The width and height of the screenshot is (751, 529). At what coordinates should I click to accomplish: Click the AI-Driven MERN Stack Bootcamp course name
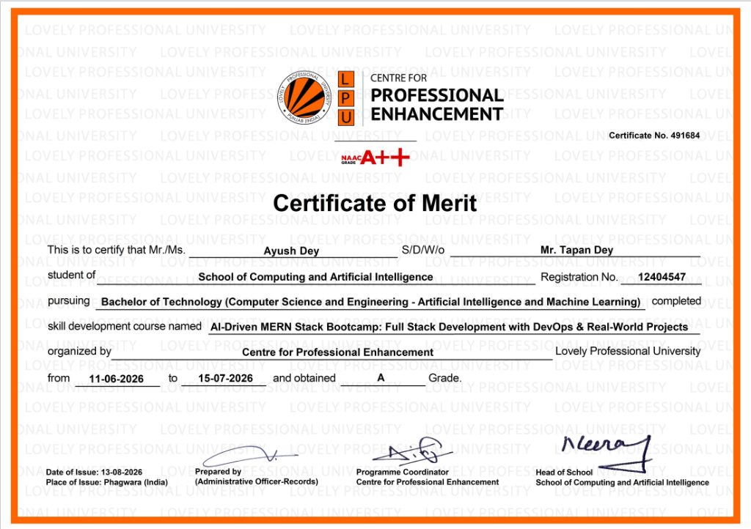(450, 327)
